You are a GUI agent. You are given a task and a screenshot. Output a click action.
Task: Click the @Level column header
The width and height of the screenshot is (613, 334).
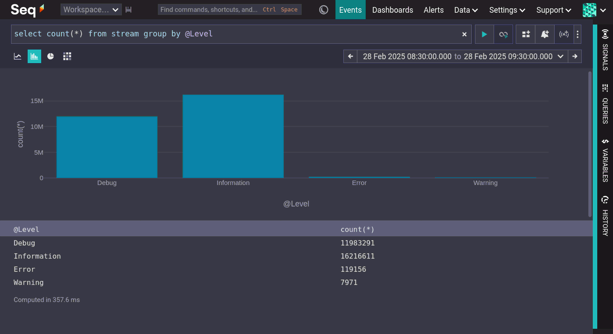[26, 229]
